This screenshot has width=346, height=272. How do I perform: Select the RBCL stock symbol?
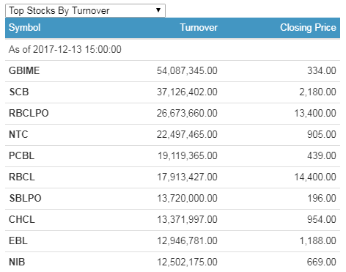[22, 177]
